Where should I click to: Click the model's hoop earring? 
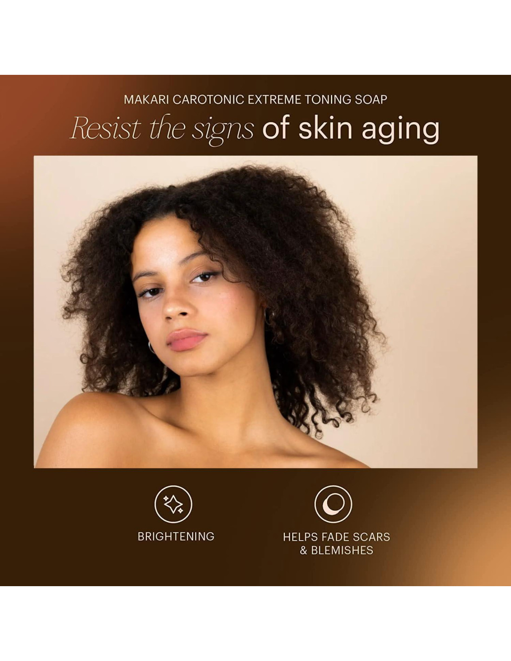point(151,347)
